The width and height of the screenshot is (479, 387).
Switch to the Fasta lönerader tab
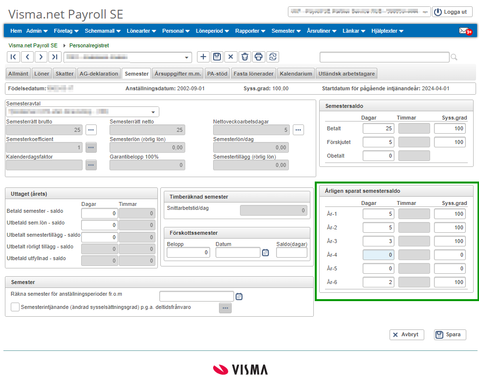[x=254, y=74]
